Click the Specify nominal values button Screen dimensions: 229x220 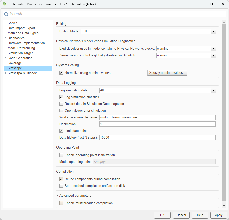tap(167, 73)
